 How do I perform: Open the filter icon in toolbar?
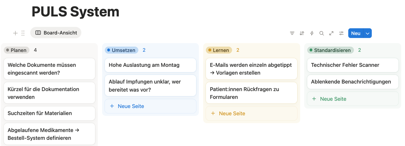[x=292, y=33]
